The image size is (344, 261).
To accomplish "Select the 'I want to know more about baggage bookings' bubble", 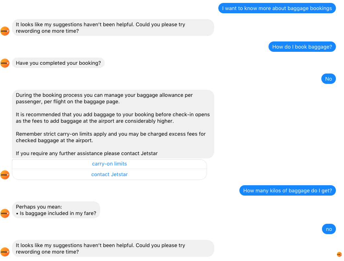I will (277, 8).
